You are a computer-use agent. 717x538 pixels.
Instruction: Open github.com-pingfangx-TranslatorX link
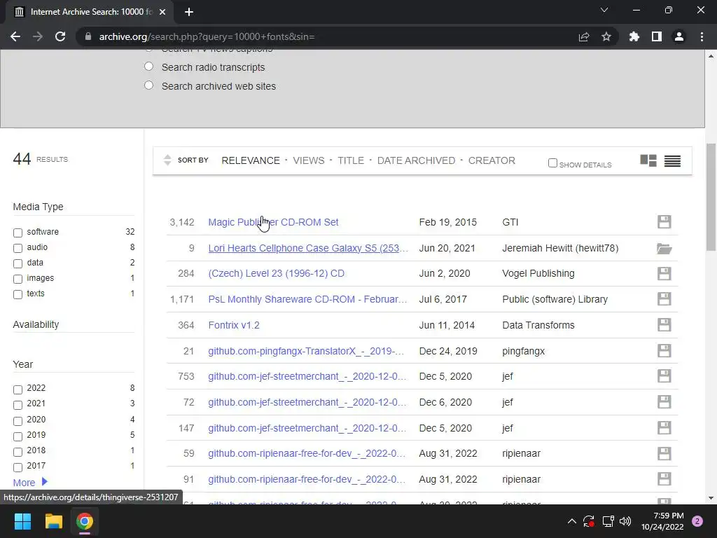(x=306, y=351)
